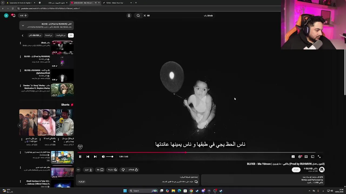Open Chrome from the taskbar
The height and width of the screenshot is (194, 346).
tap(191, 191)
